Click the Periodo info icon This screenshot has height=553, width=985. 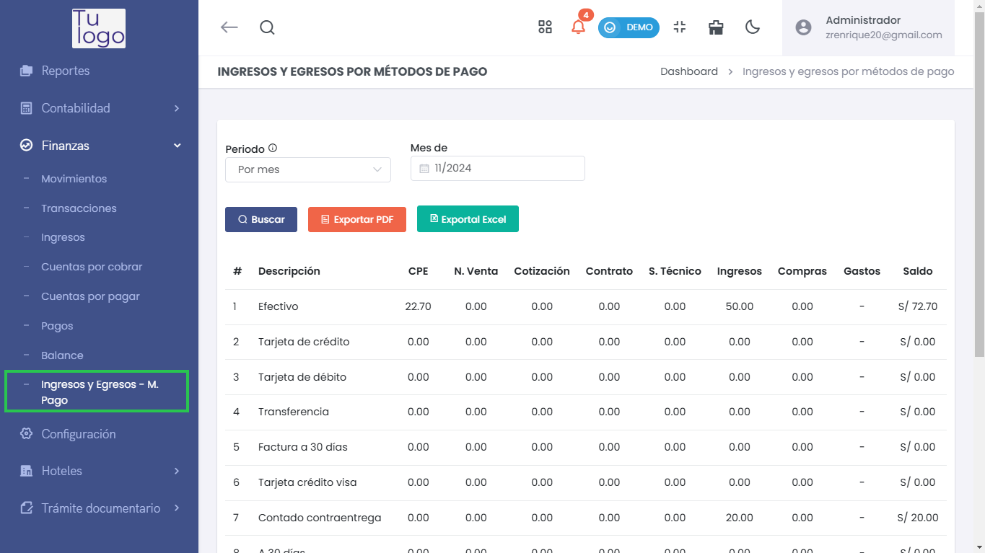(x=273, y=148)
